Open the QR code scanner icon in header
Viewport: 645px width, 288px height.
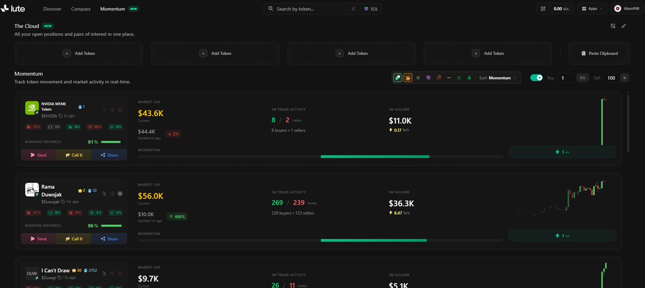[x=543, y=9]
